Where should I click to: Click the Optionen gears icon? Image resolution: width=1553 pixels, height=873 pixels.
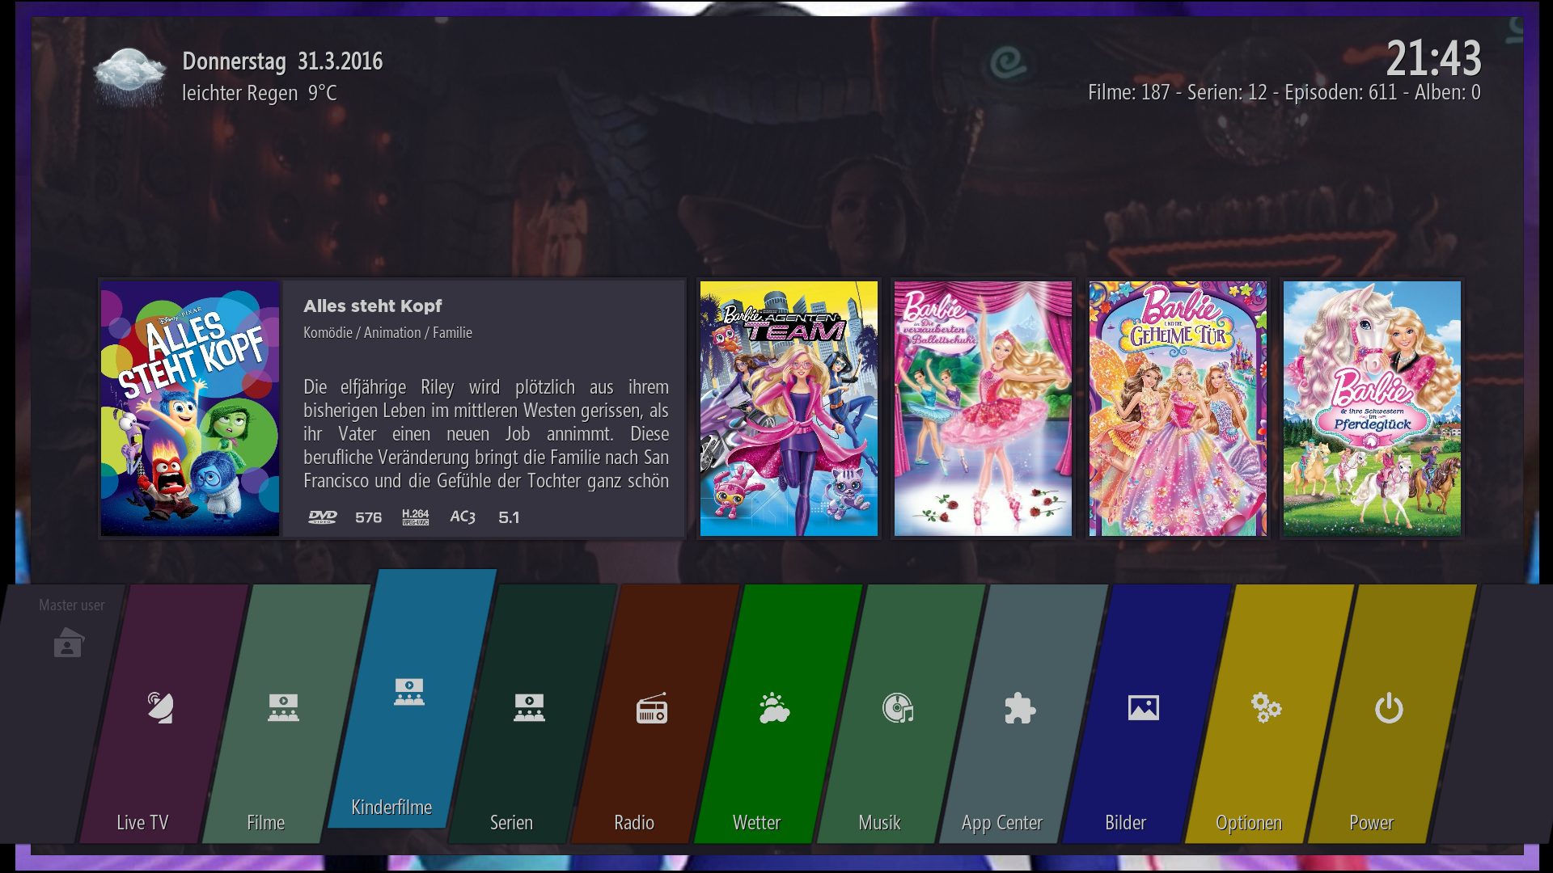pos(1266,708)
